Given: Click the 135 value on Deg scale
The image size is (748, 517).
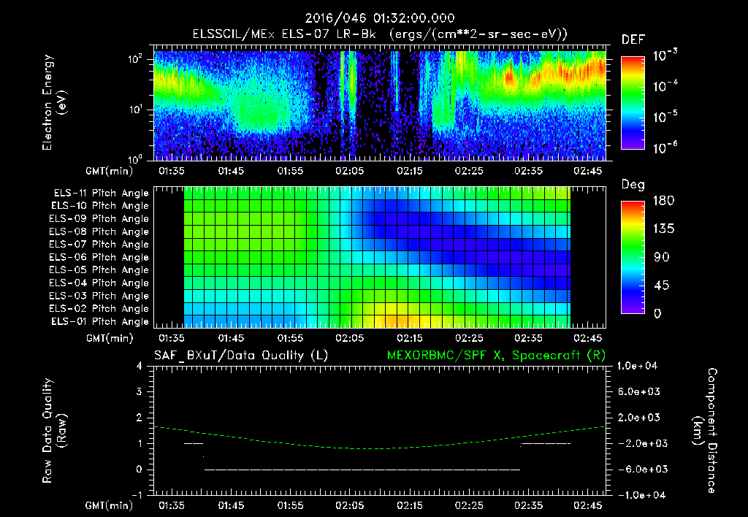Looking at the screenshot, I should (x=663, y=229).
